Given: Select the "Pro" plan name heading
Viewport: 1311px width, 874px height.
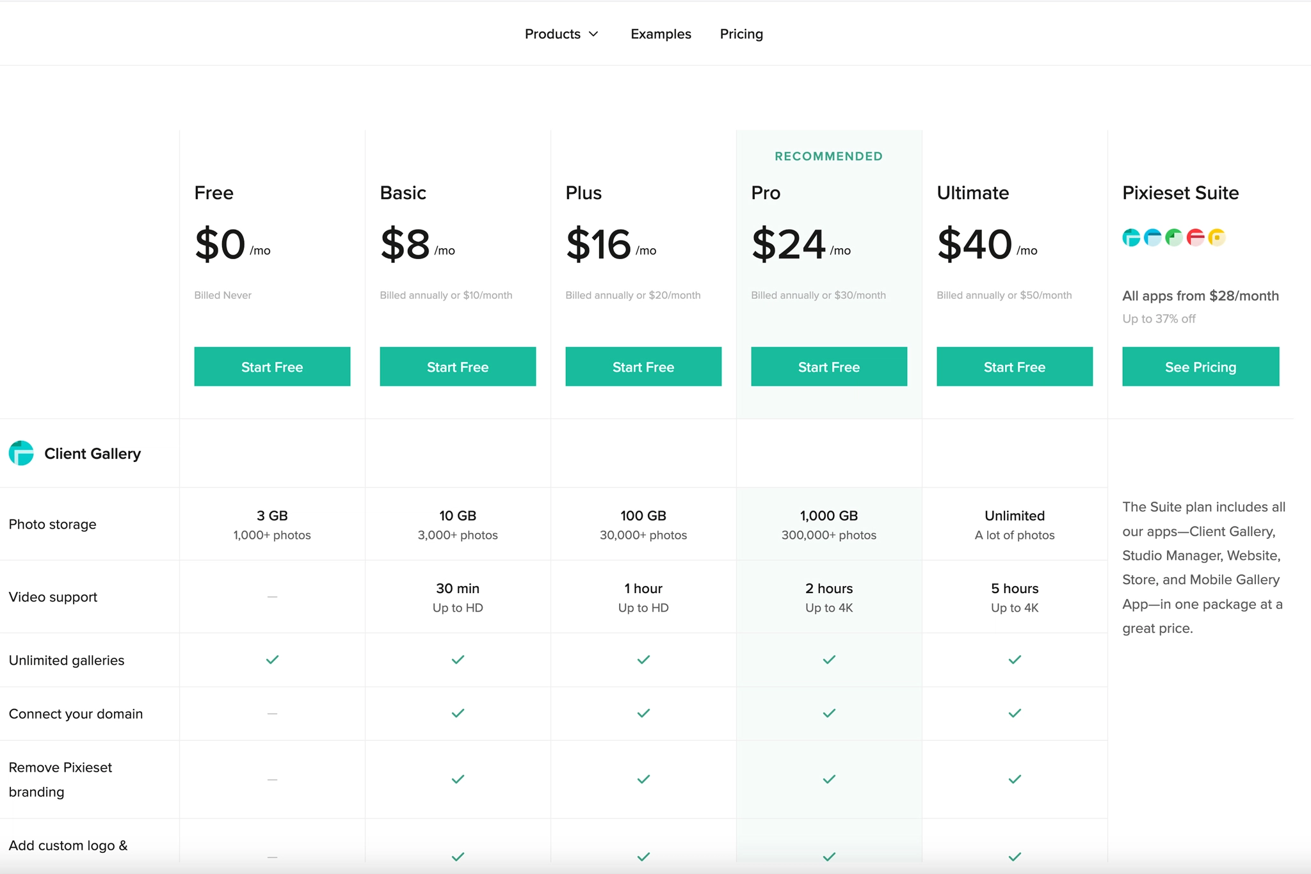Looking at the screenshot, I should [x=766, y=193].
